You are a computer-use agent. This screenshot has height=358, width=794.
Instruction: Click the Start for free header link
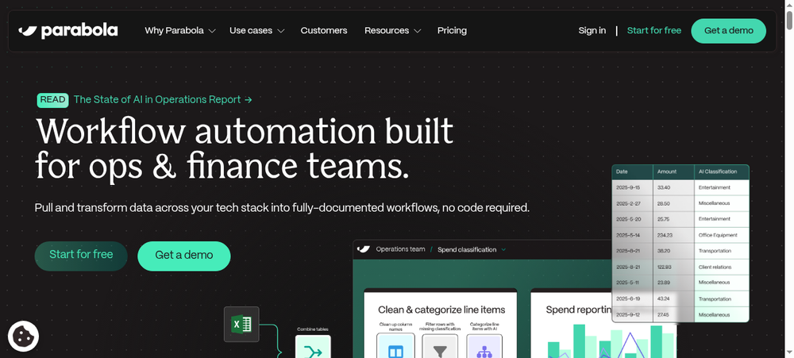(653, 31)
